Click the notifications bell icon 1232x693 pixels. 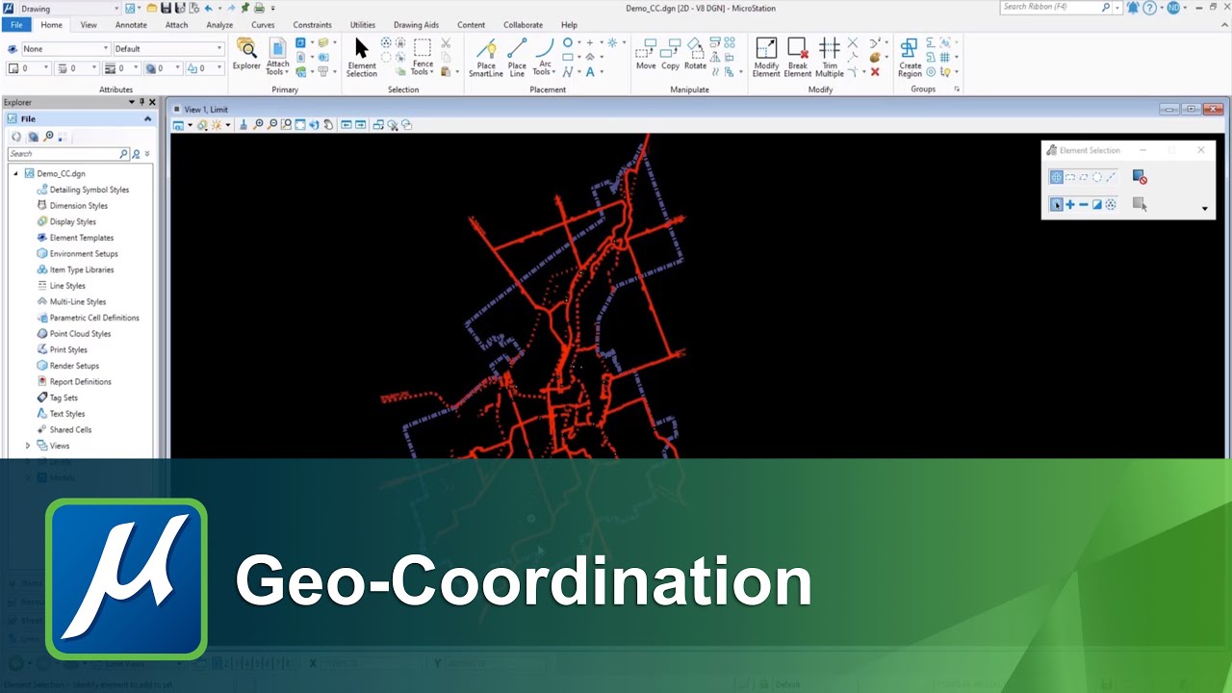(x=1132, y=8)
